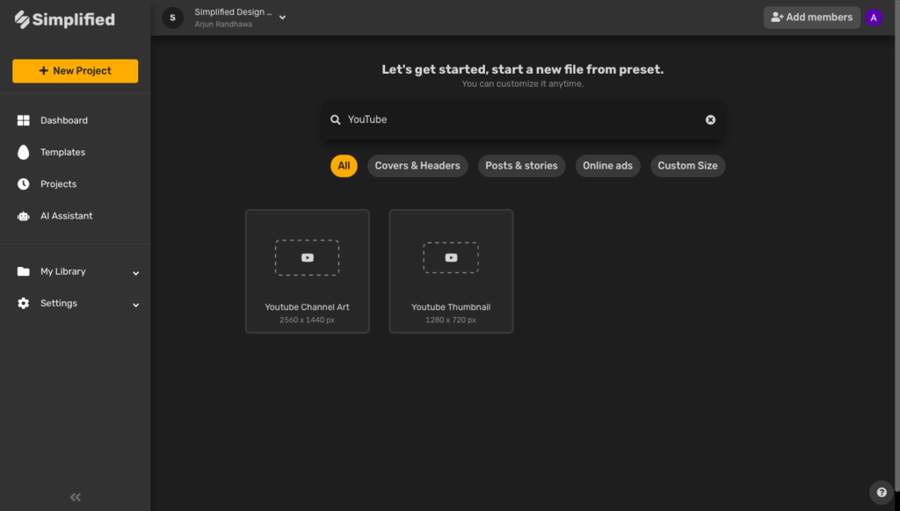The width and height of the screenshot is (900, 511).
Task: Click the search magnifier icon
Action: [x=336, y=119]
